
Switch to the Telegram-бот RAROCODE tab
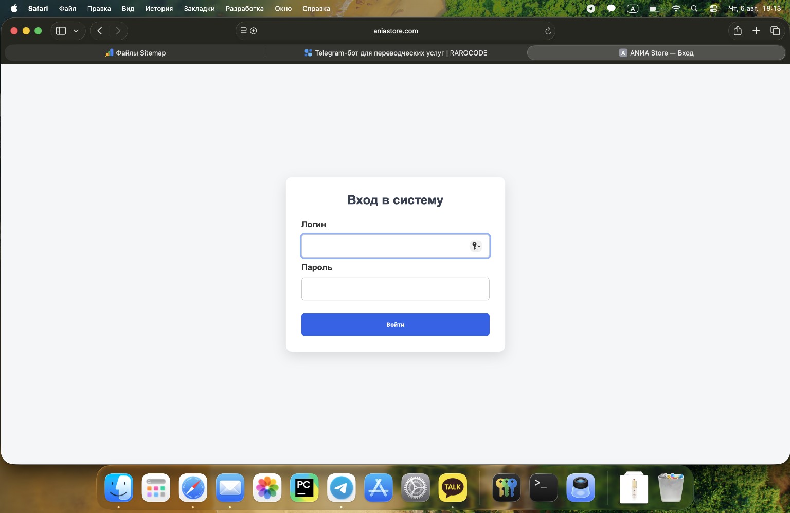click(x=396, y=53)
